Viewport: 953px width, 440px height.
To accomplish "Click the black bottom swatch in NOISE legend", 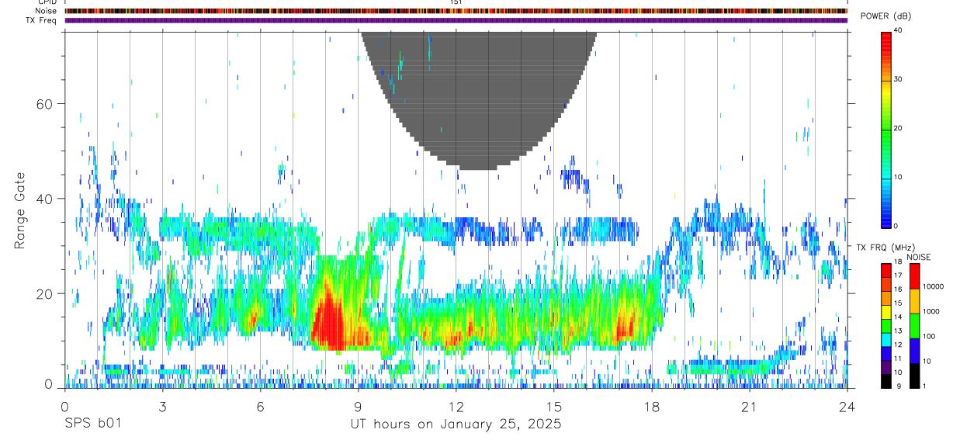I will point(913,375).
